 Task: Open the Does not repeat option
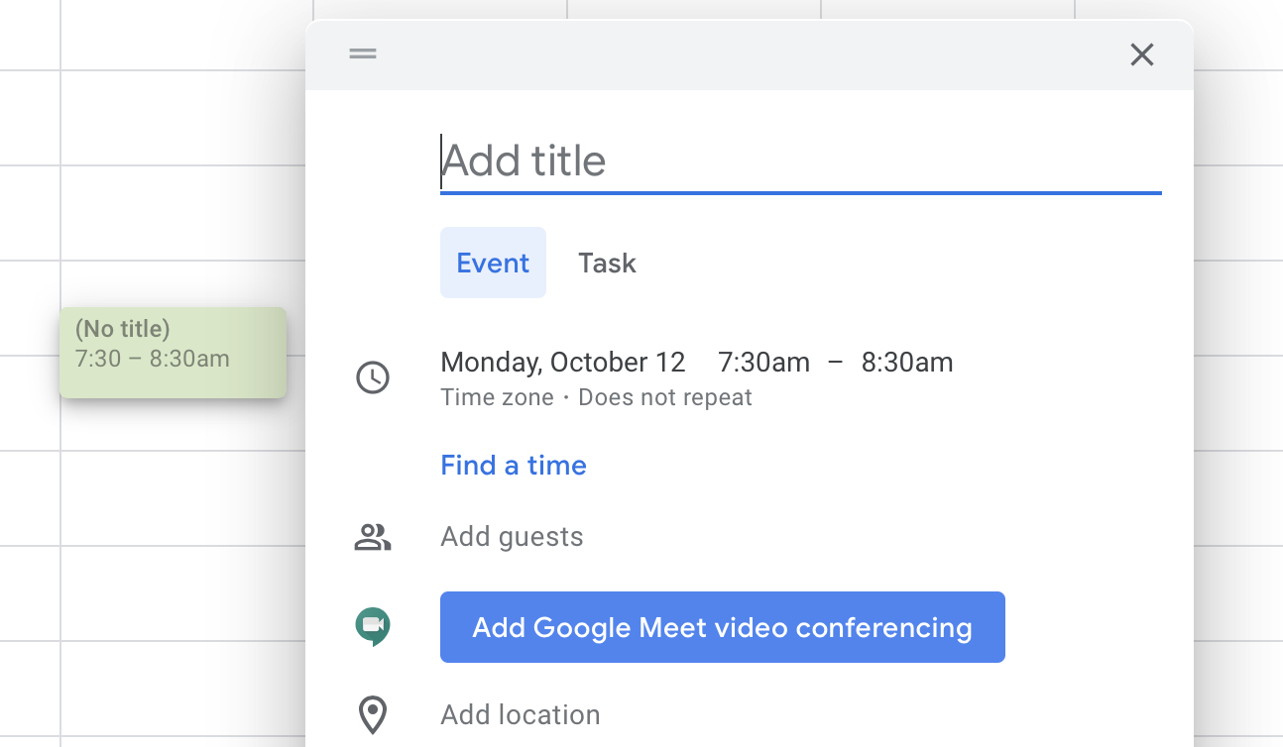[x=665, y=397]
